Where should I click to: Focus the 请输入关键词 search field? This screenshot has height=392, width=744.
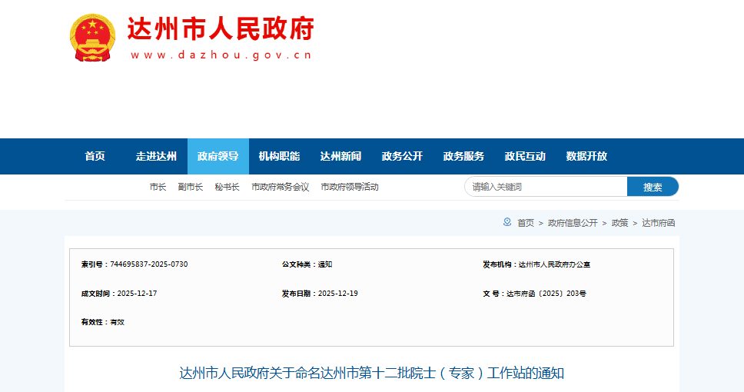546,187
